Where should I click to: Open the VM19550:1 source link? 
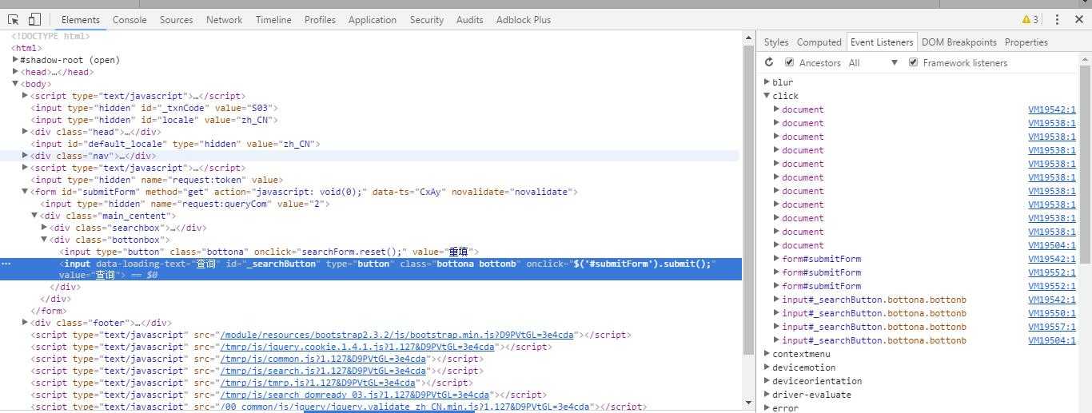[x=1051, y=313]
